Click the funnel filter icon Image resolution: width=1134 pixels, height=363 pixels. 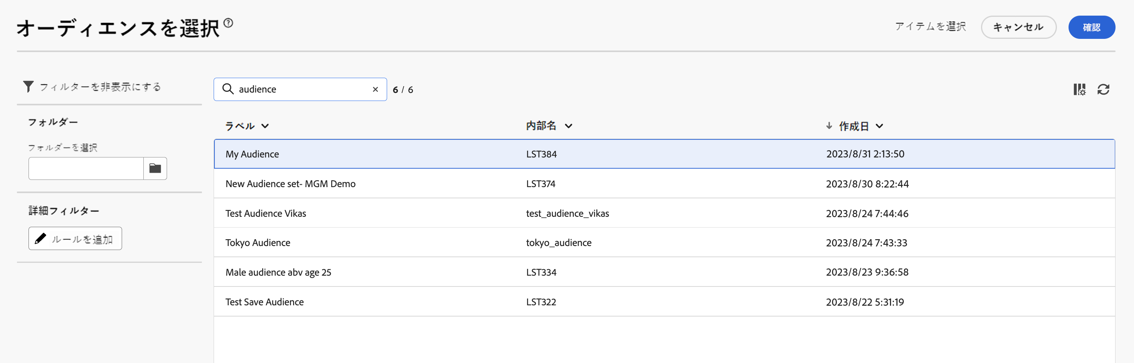pos(28,87)
